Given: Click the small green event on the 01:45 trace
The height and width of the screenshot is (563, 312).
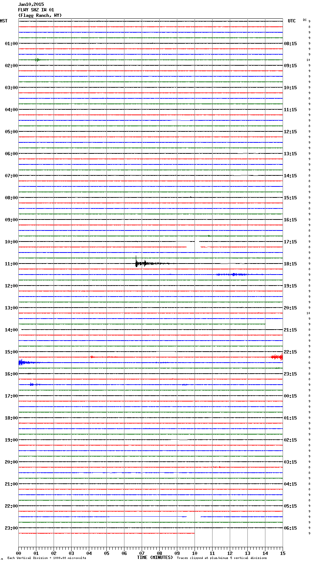Looking at the screenshot, I should point(37,60).
